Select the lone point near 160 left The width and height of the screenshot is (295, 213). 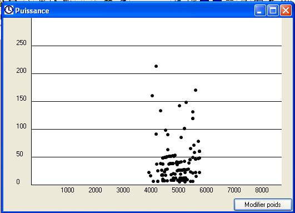pyautogui.click(x=152, y=96)
